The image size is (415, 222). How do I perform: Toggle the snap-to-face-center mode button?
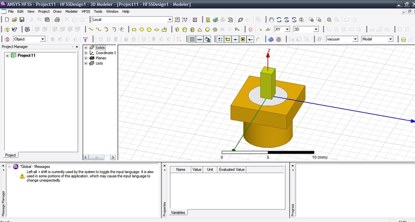click(x=243, y=39)
